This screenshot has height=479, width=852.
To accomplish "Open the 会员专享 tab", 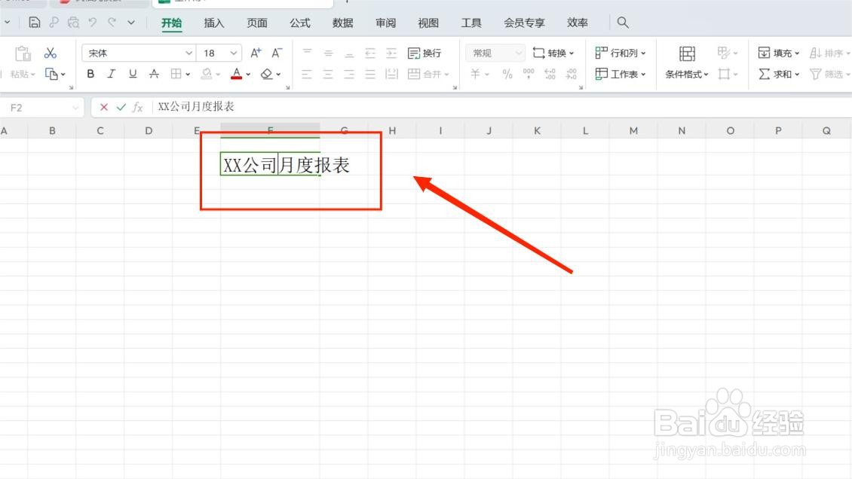I will [524, 23].
